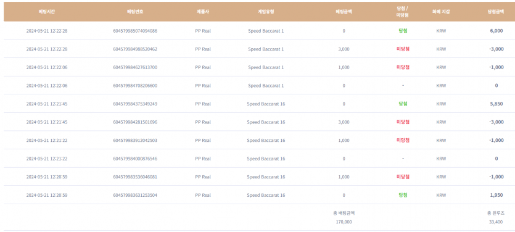This screenshot has width=515, height=232.
Task: Click the 총 윈루즈 label
Action: coord(496,213)
